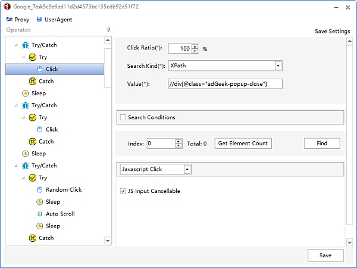This screenshot has height=268, width=357.
Task: Collapse the second Try/Catch tree node
Action: click(16, 105)
